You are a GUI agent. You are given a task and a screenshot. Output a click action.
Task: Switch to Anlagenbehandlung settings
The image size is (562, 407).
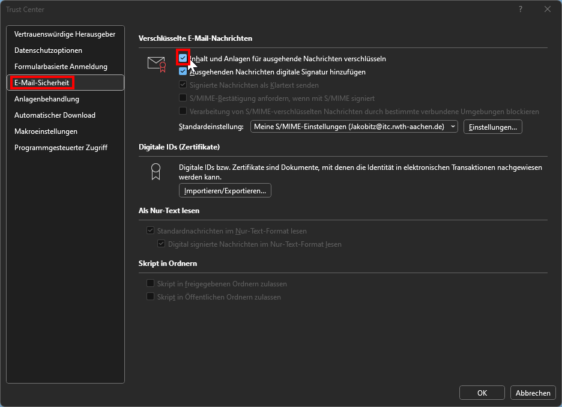coord(47,99)
